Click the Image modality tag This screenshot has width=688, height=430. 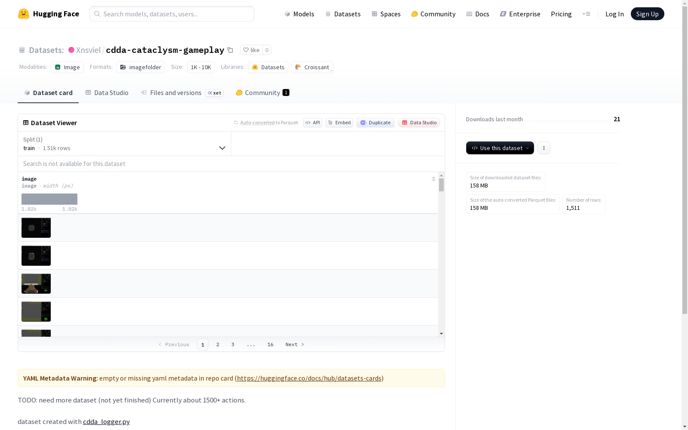[68, 67]
